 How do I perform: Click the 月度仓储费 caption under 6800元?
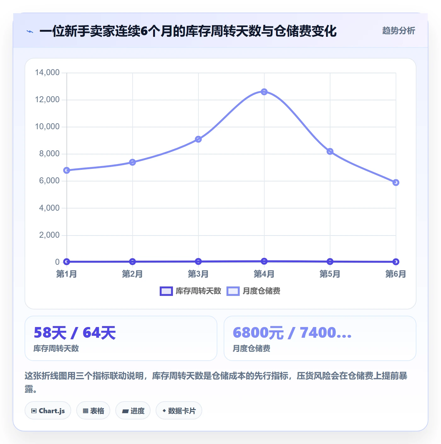251,348
